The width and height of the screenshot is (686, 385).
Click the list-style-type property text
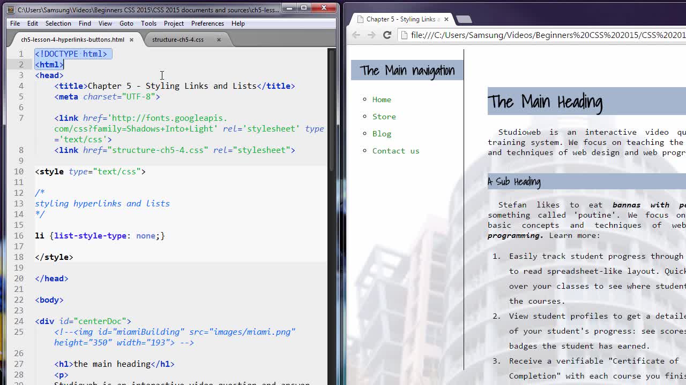[x=90, y=235]
